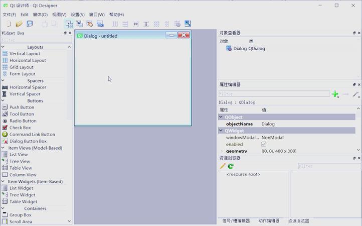This screenshot has width=362, height=226.
Task: Select the <resource root> tree item
Action: pos(243,174)
